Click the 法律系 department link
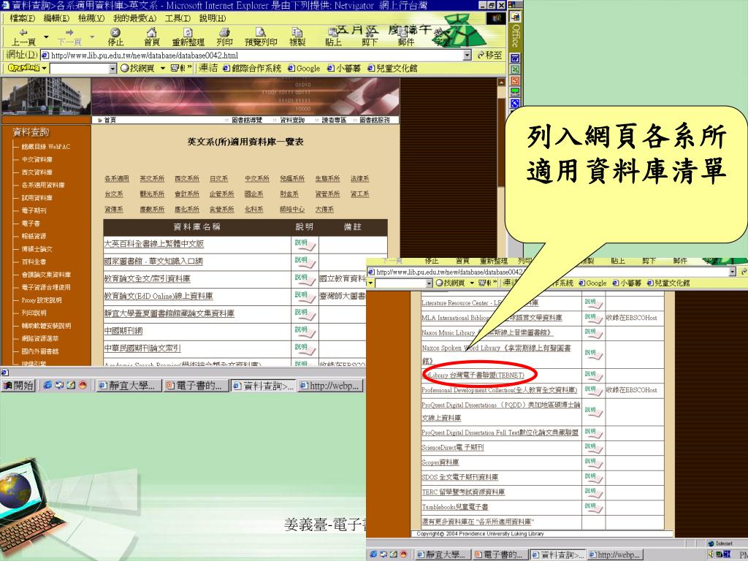This screenshot has height=561, width=748. tap(359, 178)
